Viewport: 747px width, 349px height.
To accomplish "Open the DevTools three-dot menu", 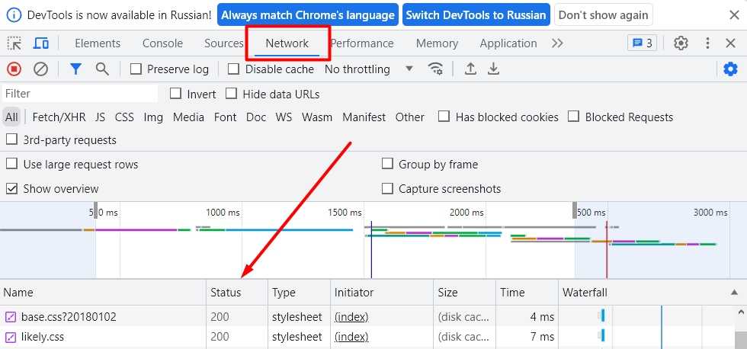I will click(x=707, y=43).
